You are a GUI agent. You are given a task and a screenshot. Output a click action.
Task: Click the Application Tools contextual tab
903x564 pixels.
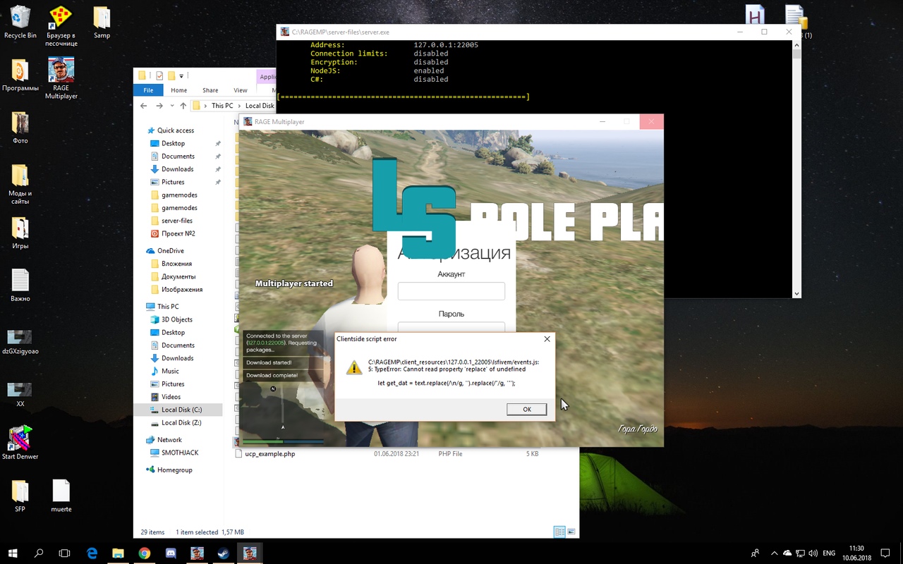(267, 77)
